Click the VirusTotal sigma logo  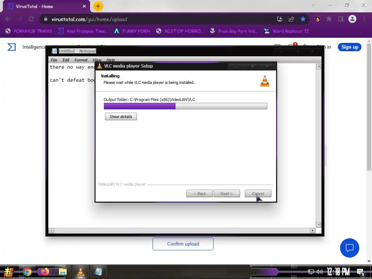coord(11,47)
